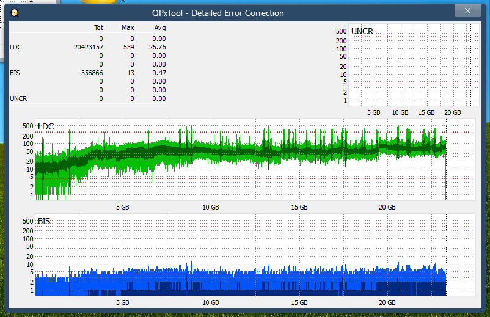Viewport: 490px width, 317px height.
Task: Click the UNCR row label in statistics table
Action: pos(18,98)
